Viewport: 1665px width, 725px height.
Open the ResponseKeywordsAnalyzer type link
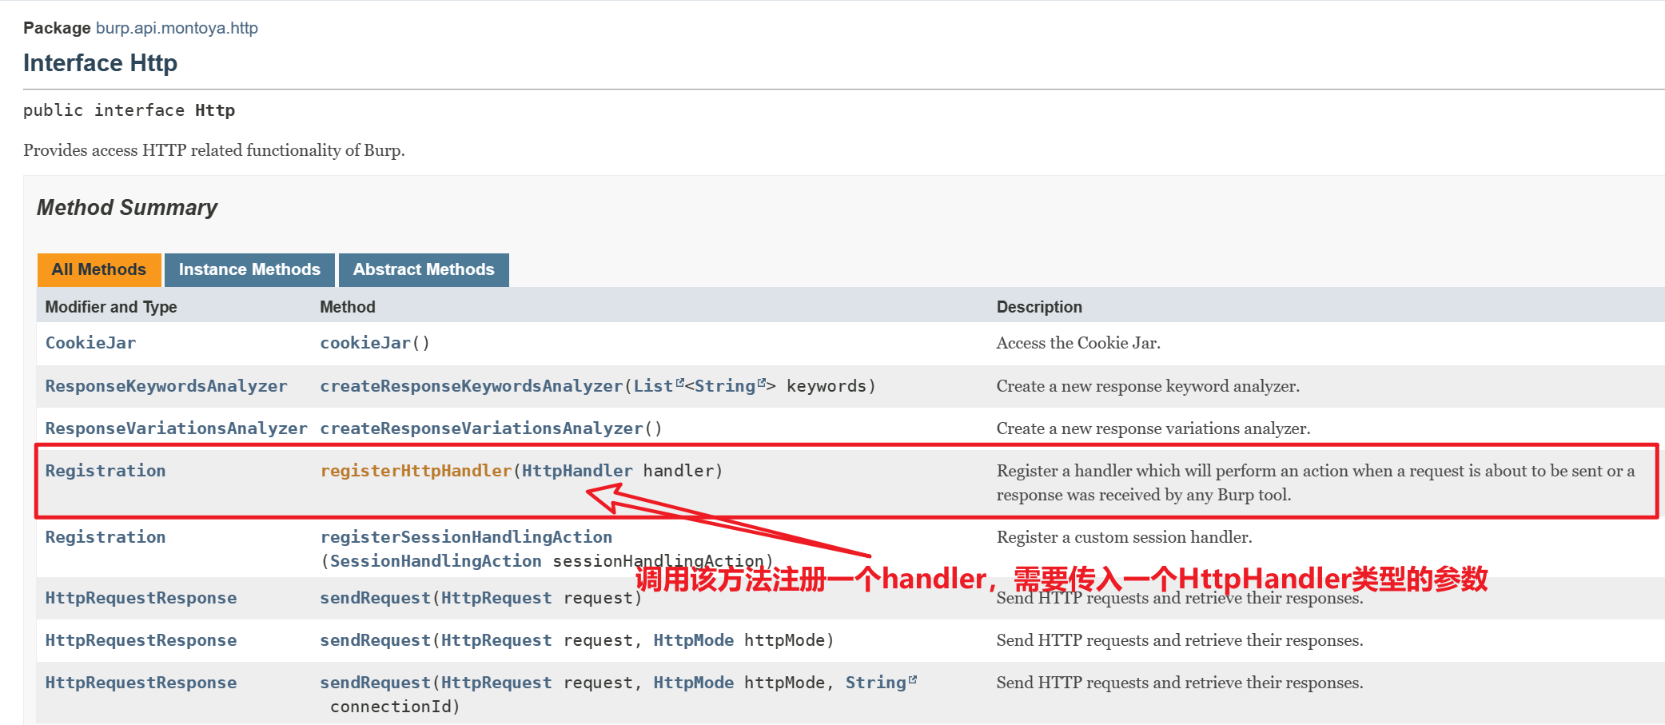[166, 386]
